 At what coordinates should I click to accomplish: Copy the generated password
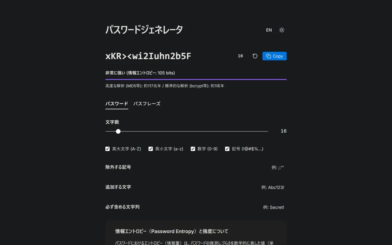[x=274, y=56]
